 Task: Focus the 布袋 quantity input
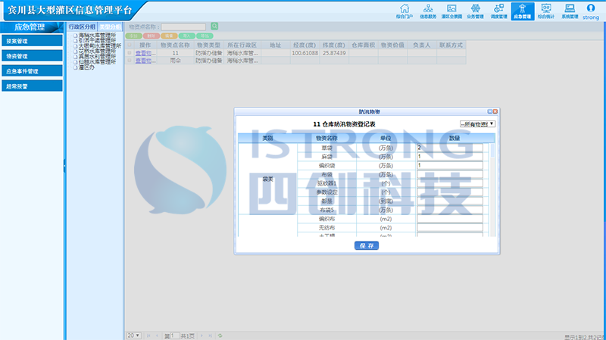450,174
